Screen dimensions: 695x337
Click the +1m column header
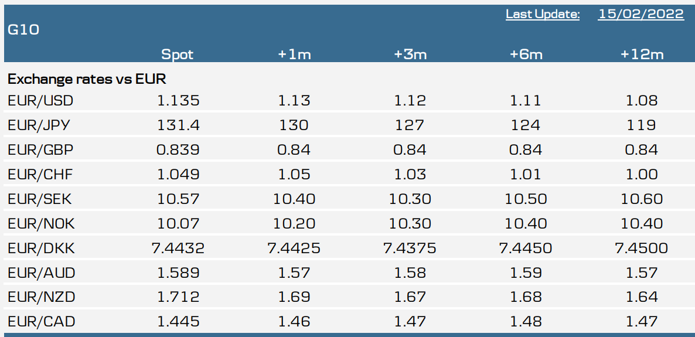pyautogui.click(x=294, y=54)
